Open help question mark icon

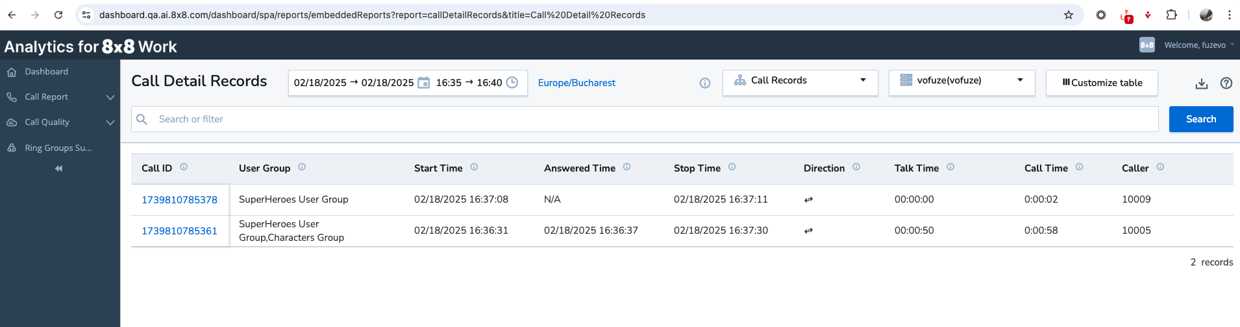[1226, 83]
